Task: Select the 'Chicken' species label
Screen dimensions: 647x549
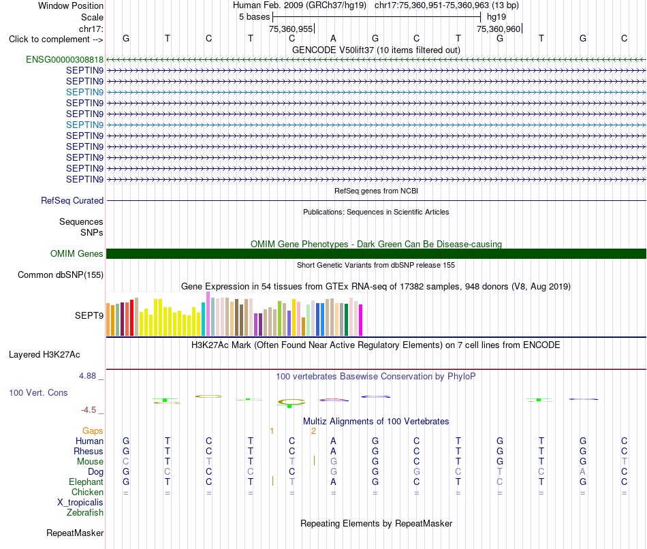Action: (x=87, y=492)
